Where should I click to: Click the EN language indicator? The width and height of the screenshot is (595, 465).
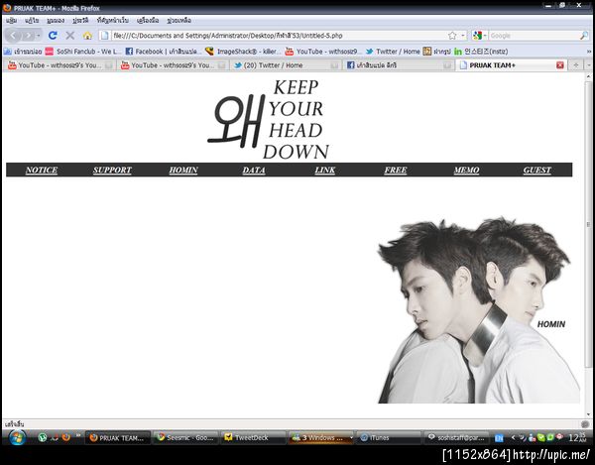499,438
